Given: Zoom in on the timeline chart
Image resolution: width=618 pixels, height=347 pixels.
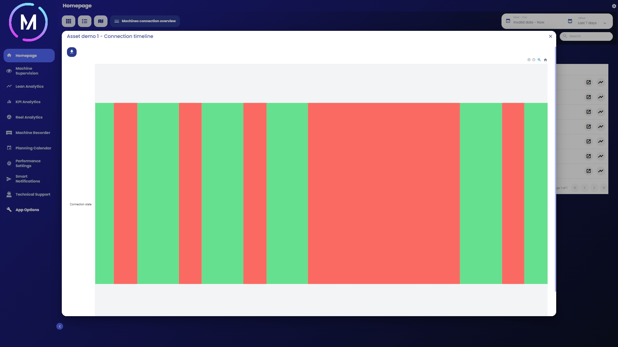Looking at the screenshot, I should point(529,60).
